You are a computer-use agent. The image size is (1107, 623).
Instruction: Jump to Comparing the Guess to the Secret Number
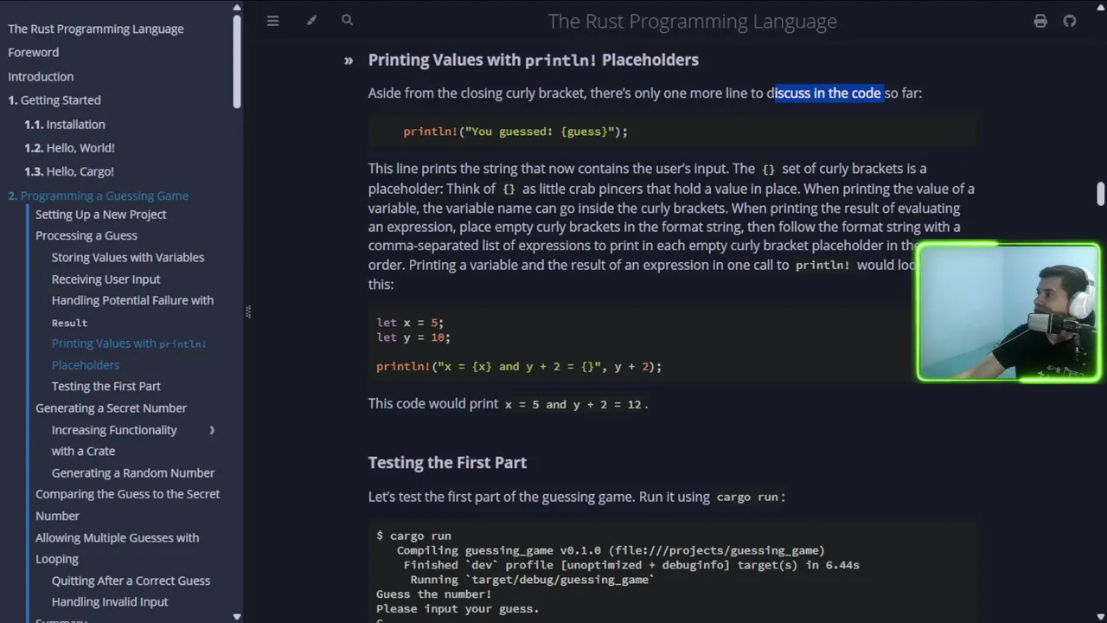[128, 504]
